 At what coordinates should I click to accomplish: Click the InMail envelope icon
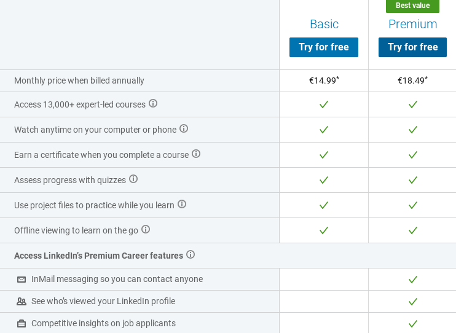click(22, 280)
